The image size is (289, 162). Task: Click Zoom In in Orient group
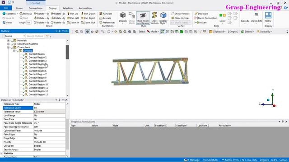73,22
